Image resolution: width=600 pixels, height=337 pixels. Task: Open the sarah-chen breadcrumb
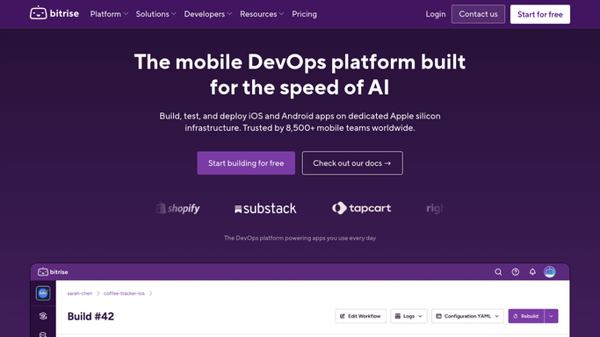tap(80, 293)
